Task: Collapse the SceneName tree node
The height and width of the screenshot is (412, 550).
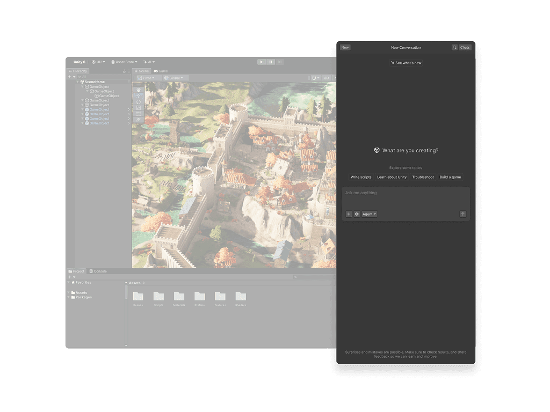Action: click(77, 82)
